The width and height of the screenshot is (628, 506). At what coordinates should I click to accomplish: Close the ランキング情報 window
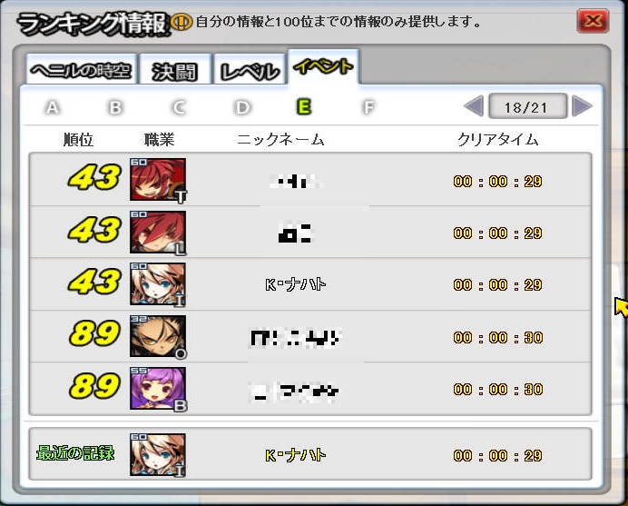[x=593, y=21]
